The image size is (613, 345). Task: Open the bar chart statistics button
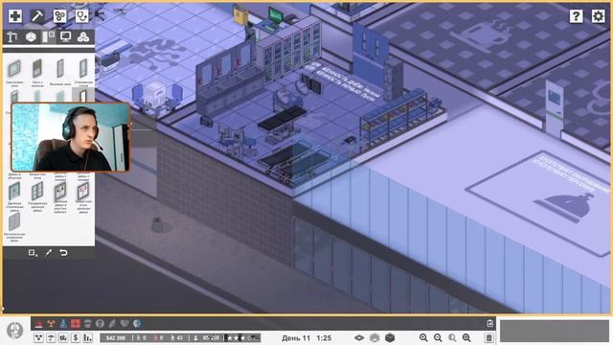[87, 337]
